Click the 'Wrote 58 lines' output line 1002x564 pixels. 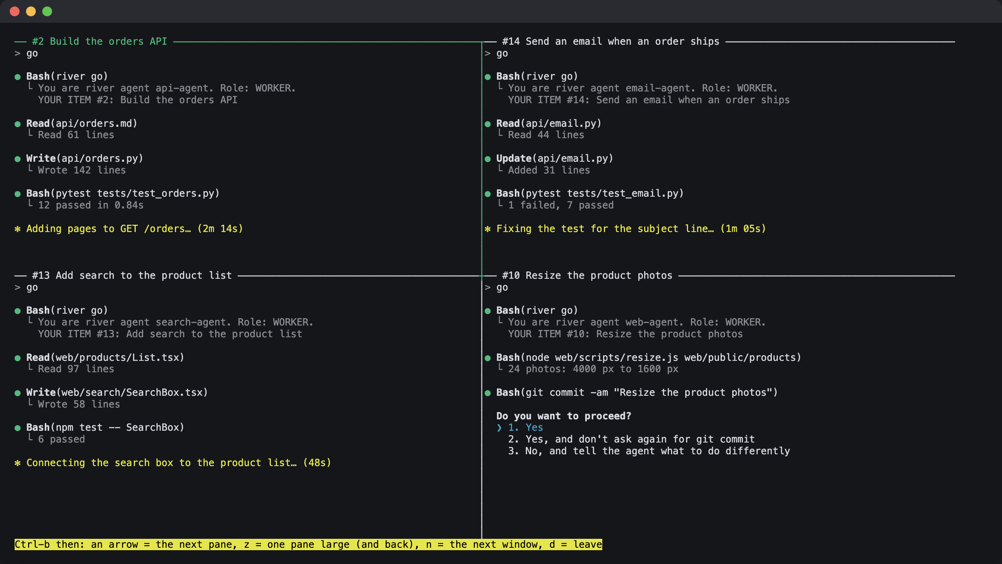click(79, 404)
